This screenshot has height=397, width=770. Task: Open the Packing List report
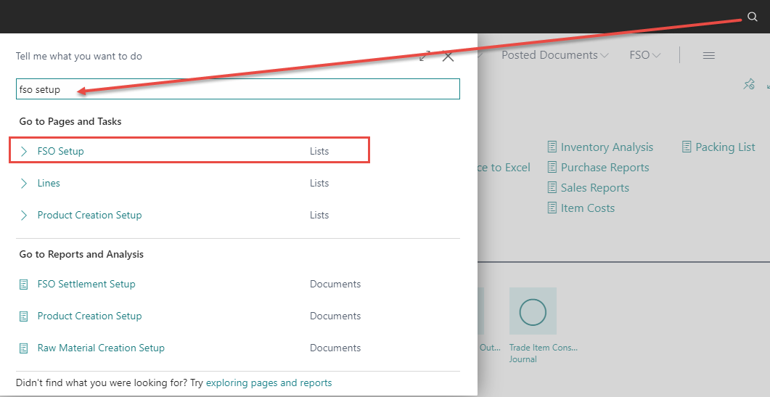tap(724, 147)
